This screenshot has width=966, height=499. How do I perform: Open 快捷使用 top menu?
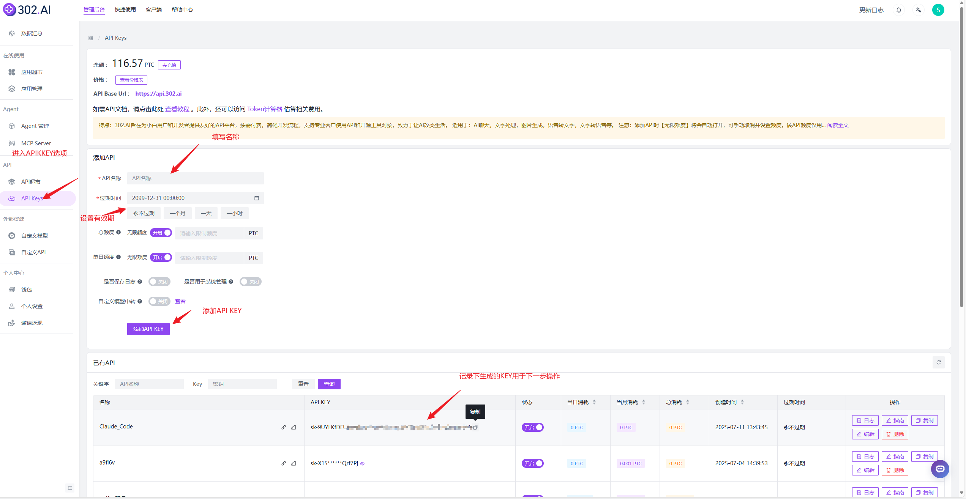pos(125,9)
